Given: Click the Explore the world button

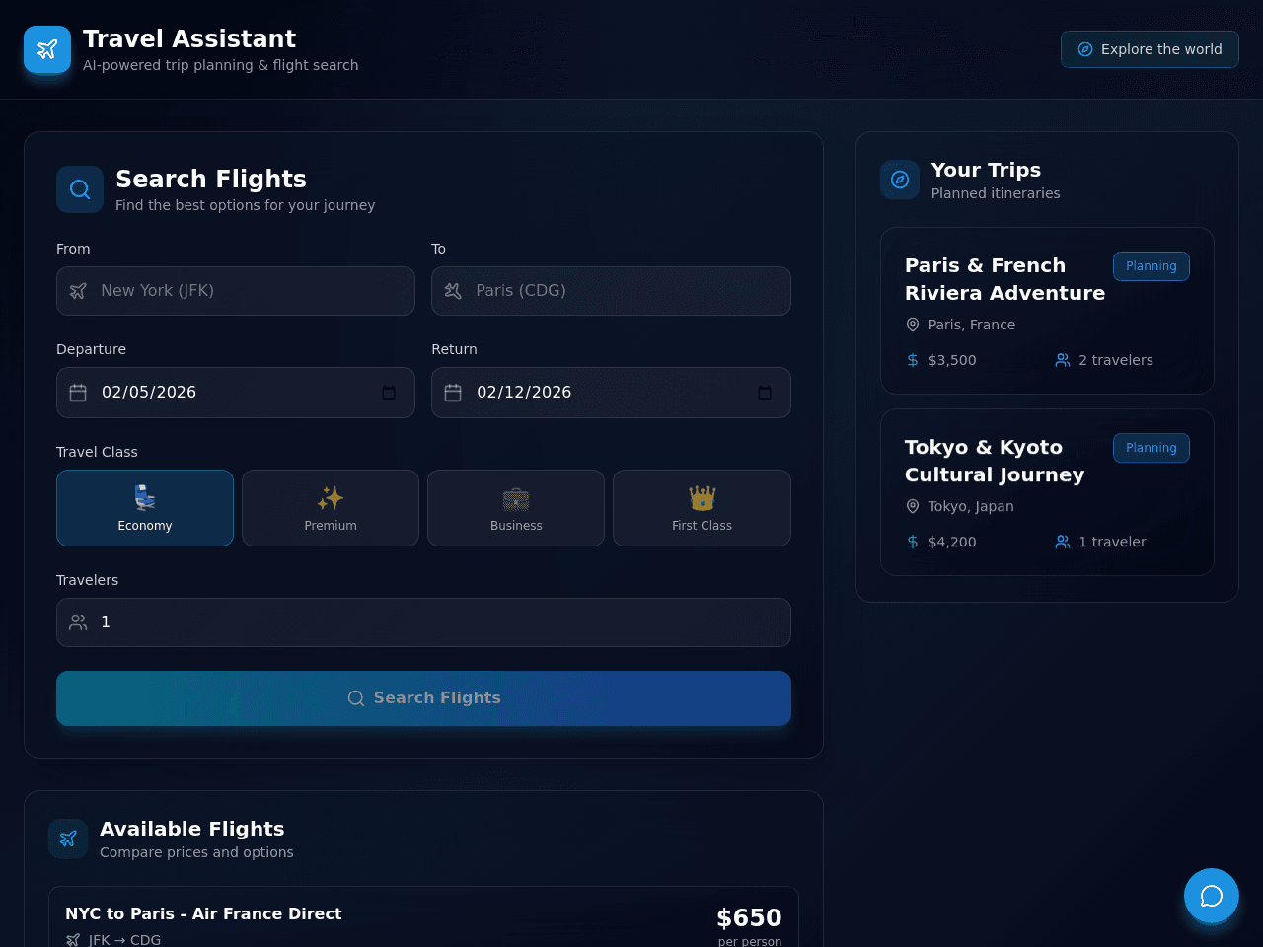Looking at the screenshot, I should [1150, 49].
